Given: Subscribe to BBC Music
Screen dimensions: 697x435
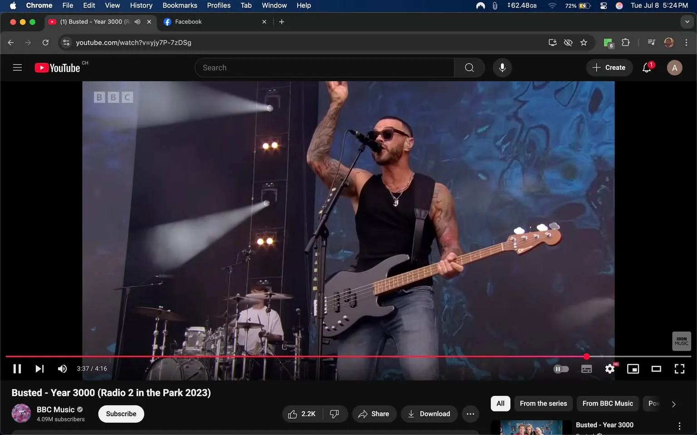Looking at the screenshot, I should click(x=121, y=414).
